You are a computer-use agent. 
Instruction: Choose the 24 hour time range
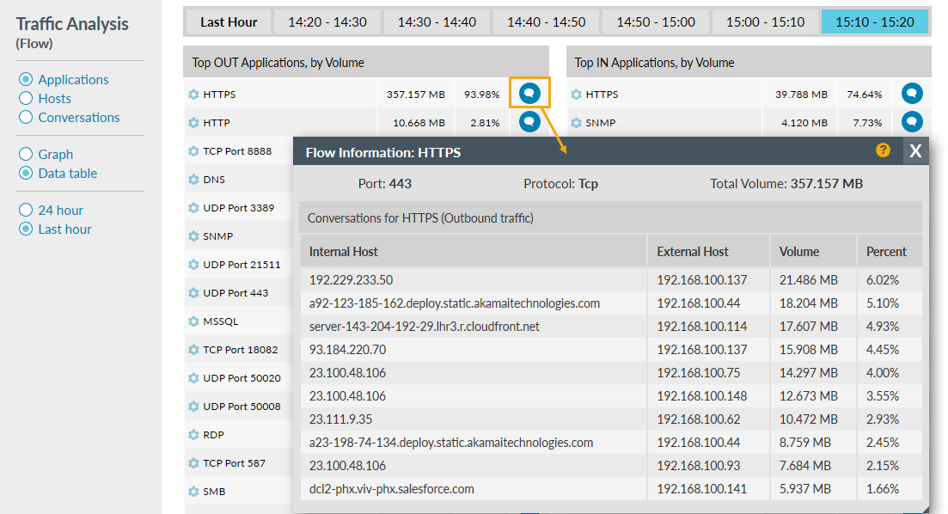tap(26, 211)
